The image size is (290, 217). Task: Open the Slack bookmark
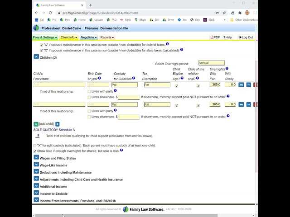coord(209,20)
